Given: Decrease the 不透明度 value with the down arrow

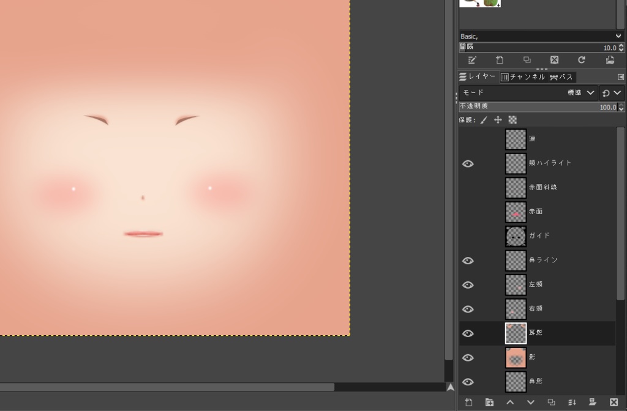Looking at the screenshot, I should [621, 109].
